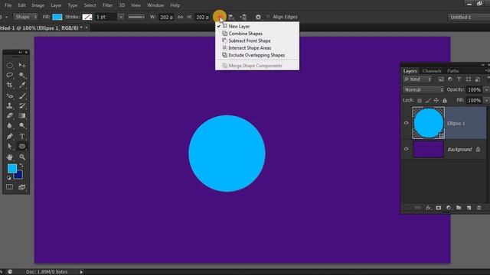Enable the Align Edges checkbox
Viewport: 490px width, 275px height.
[x=268, y=17]
